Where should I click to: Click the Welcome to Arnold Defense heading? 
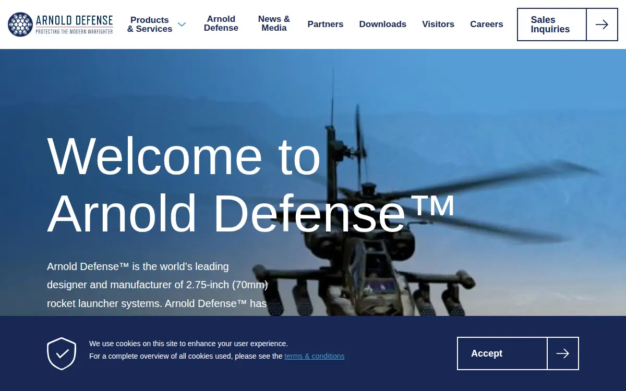pos(250,184)
